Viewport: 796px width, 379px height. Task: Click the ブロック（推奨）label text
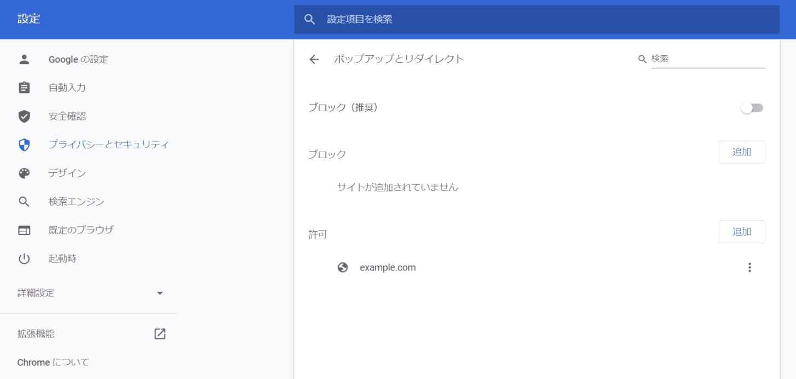[x=343, y=108]
